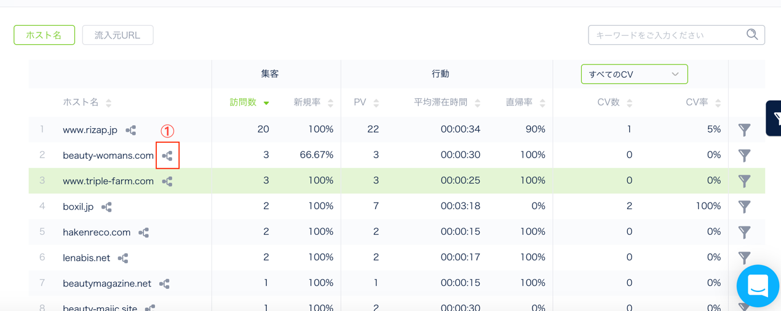Viewport: 781px width, 311px height.
Task: Apply the filter funnel on boxil.jp row
Action: 744,207
